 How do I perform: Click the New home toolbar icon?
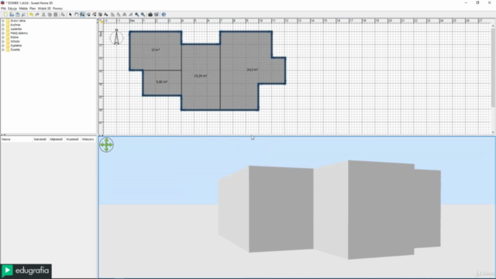pos(5,15)
